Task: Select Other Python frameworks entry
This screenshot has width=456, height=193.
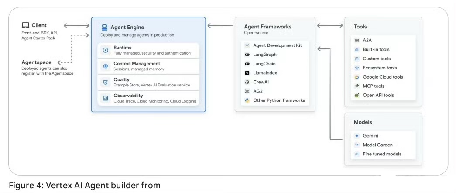Action: (x=279, y=100)
